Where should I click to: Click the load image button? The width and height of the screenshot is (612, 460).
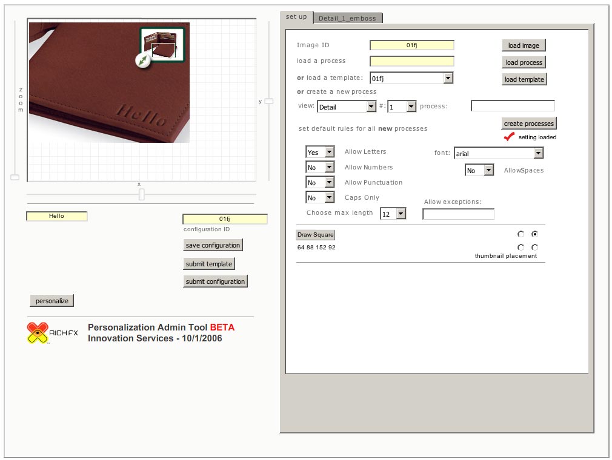click(524, 45)
